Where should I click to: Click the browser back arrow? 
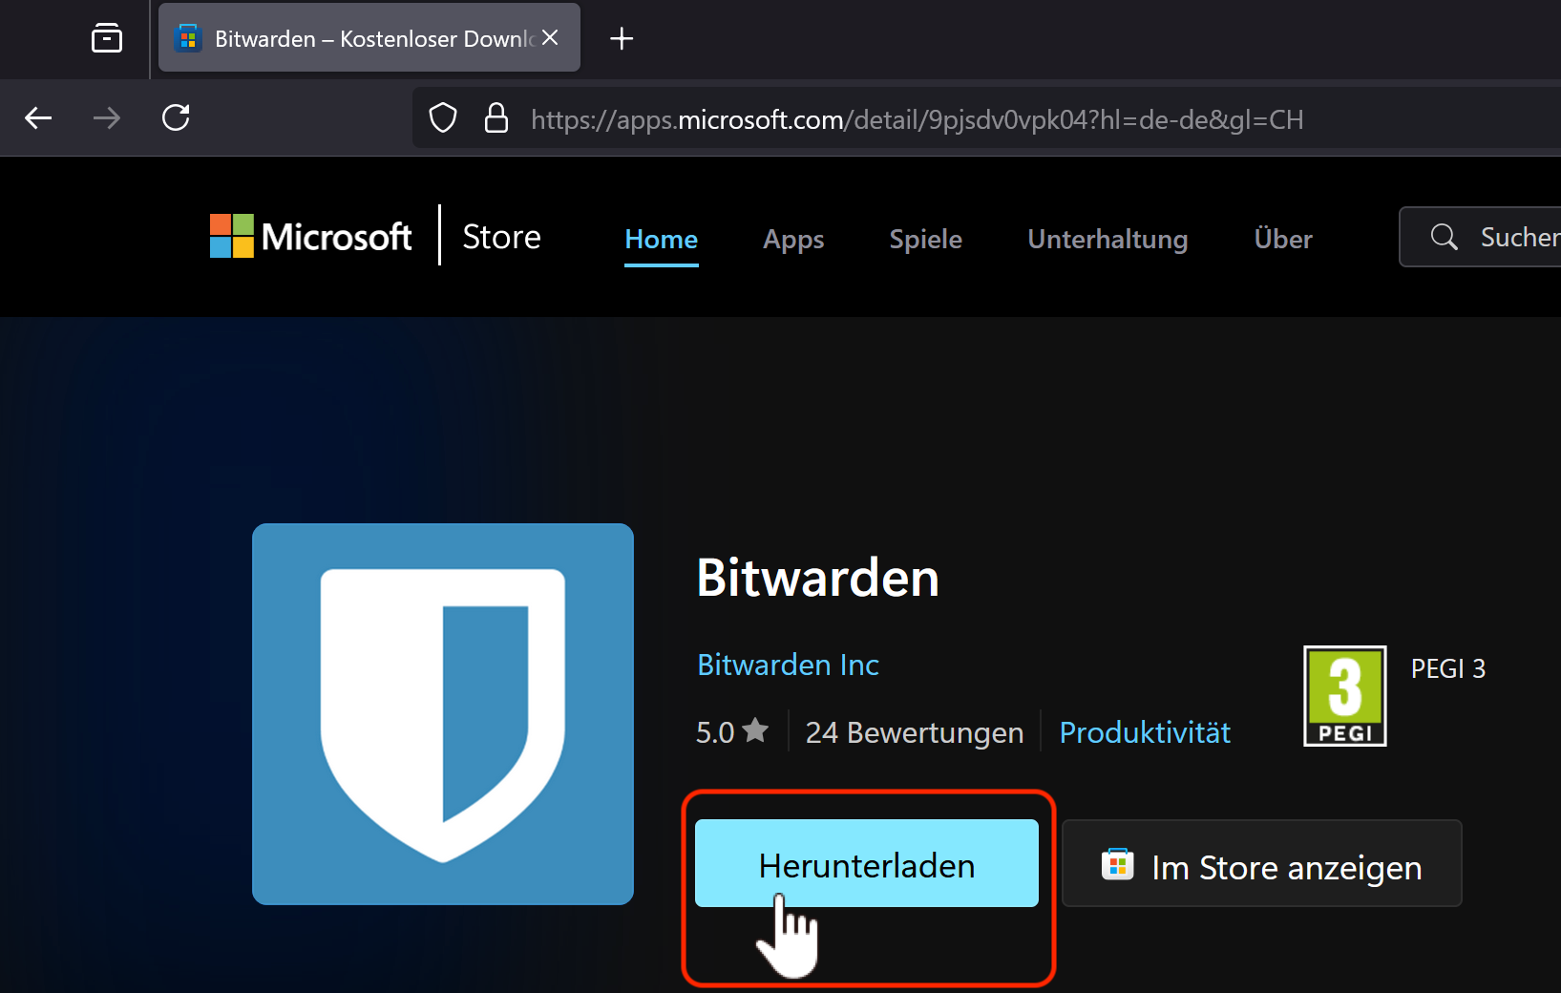click(38, 118)
